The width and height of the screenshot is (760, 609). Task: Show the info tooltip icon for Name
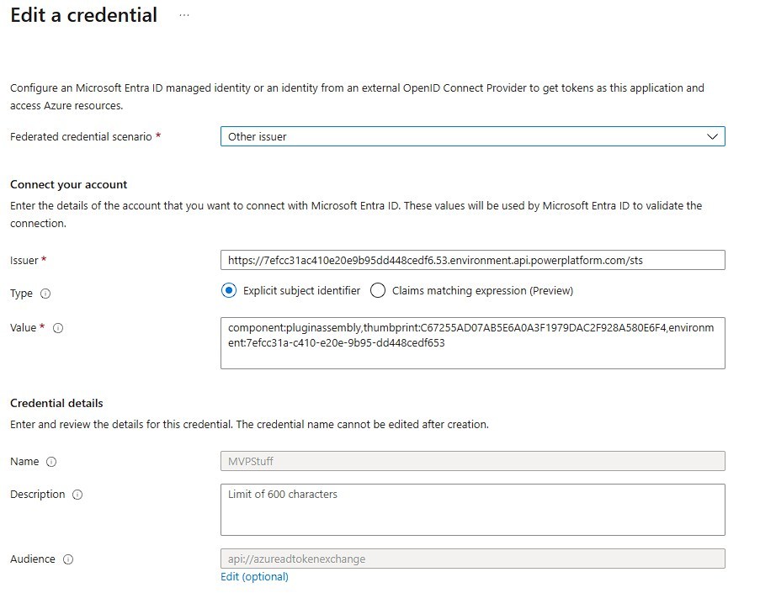(51, 462)
